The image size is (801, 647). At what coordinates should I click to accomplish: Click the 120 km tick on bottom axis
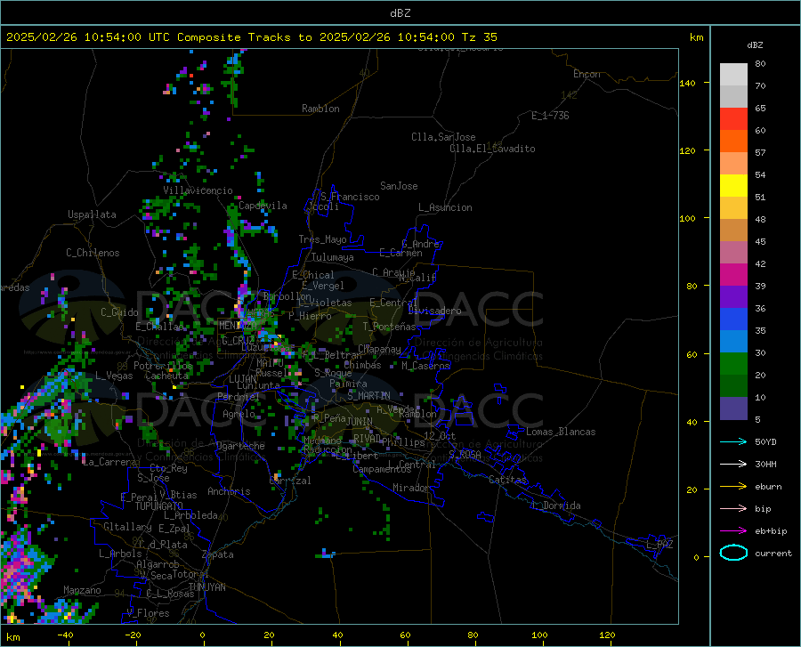pos(607,635)
